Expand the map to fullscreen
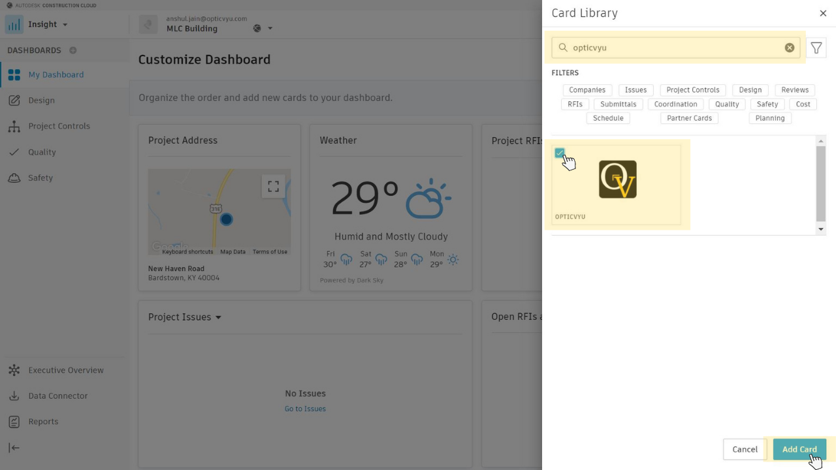This screenshot has width=836, height=470. [273, 186]
